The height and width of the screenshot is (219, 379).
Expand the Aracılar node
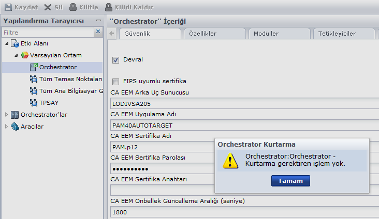7,127
